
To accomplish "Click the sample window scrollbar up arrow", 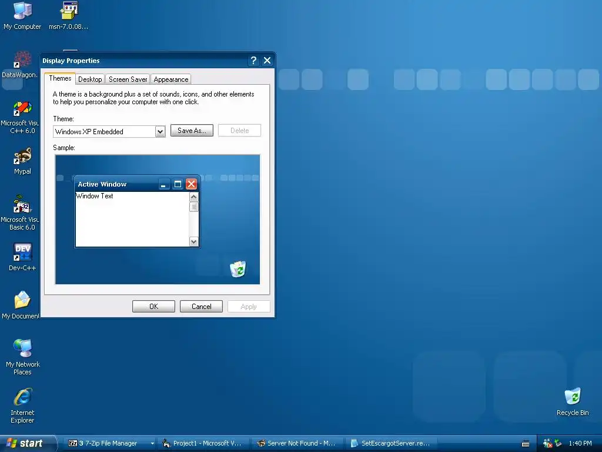I will point(194,197).
